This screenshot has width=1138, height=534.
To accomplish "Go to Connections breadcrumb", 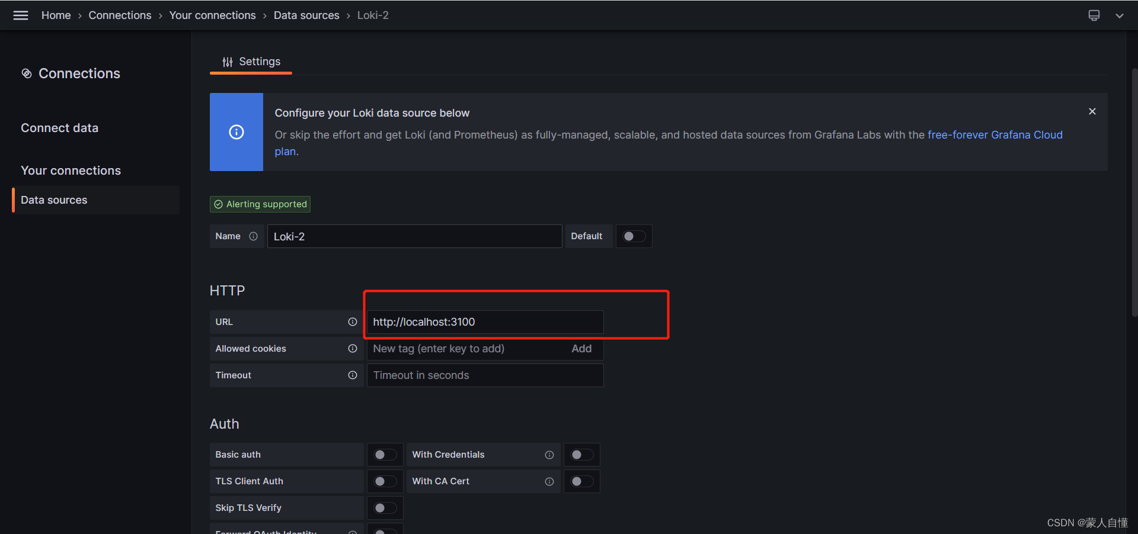I will pyautogui.click(x=120, y=15).
